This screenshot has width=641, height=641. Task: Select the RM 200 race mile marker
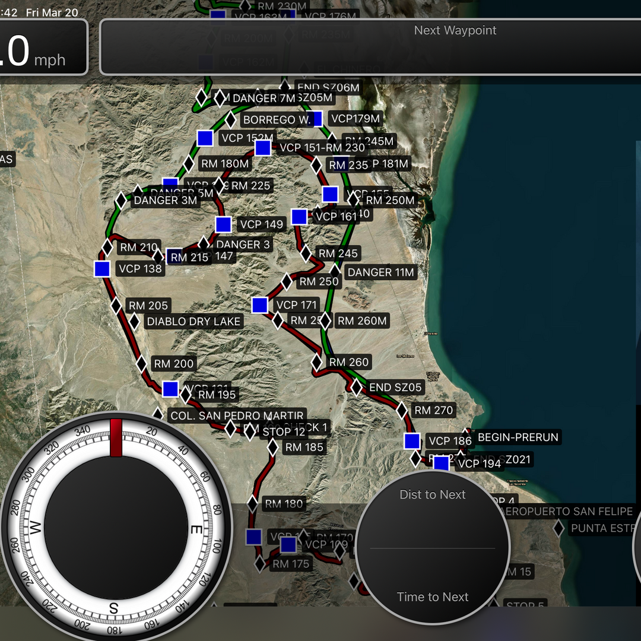pyautogui.click(x=142, y=364)
